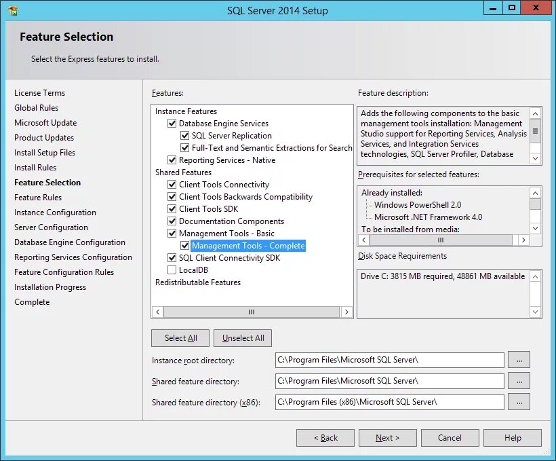The image size is (556, 461).
Task: Toggle SQL Server Replication checkbox
Action: (x=184, y=135)
